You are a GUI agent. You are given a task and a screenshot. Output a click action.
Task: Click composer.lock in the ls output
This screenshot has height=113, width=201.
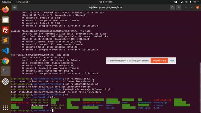tap(39, 103)
